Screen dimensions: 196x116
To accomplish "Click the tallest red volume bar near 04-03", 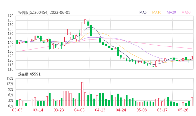I will pyautogui.click(x=82, y=94).
